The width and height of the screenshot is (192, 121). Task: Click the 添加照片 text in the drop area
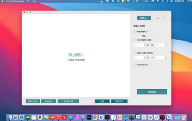76,55
